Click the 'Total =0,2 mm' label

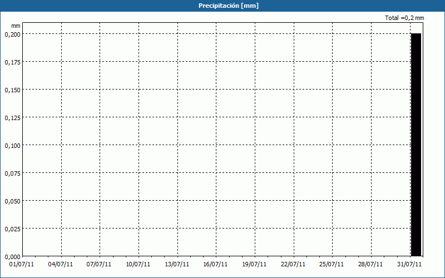404,18
